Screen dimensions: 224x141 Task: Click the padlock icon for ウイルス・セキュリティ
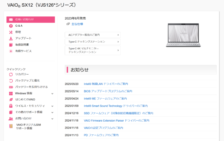[x=11, y=106]
